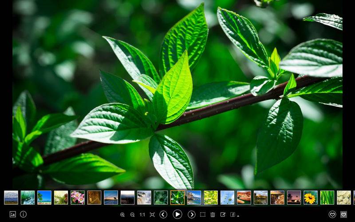Select the snowy mountain thumbnail
This screenshot has height=222, width=355.
(11, 198)
